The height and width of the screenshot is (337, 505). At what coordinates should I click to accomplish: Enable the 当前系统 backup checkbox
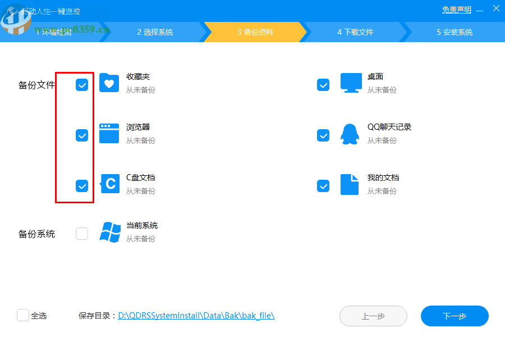coord(82,234)
